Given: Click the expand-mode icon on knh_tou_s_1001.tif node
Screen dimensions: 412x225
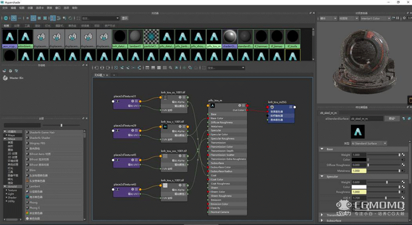Looking at the screenshot, I should point(184,185).
